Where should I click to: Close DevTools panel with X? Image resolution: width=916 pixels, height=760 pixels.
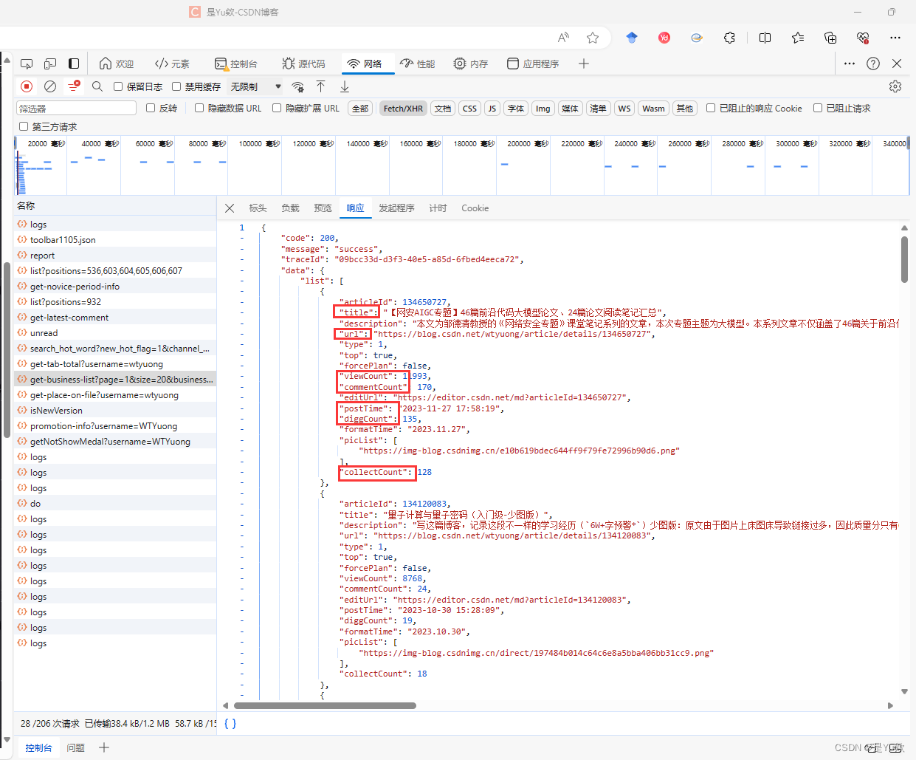897,64
